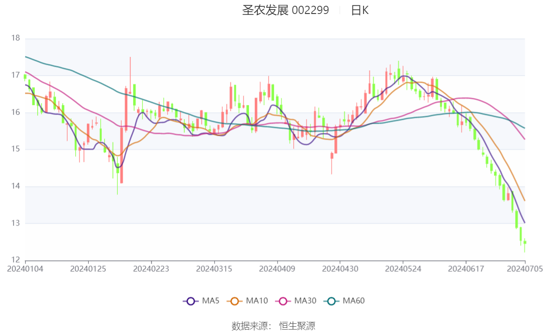Click x-axis date 20240315
547x332 pixels.
(x=214, y=269)
